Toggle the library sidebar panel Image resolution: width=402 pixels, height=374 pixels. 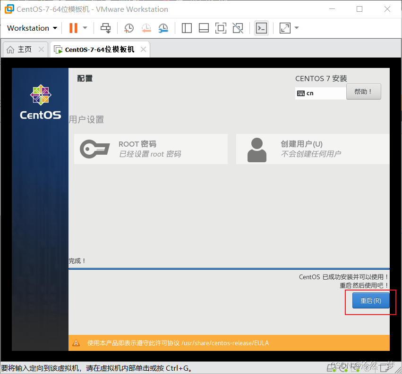tap(187, 28)
